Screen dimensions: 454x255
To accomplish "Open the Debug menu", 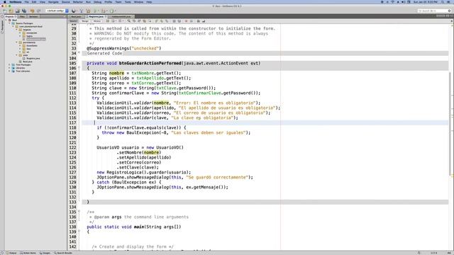I will tap(98, 2).
